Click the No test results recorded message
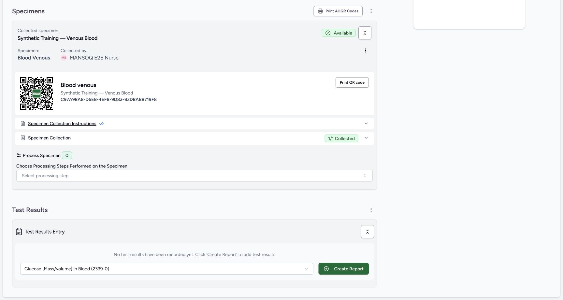Image resolution: width=563 pixels, height=300 pixels. (x=195, y=254)
